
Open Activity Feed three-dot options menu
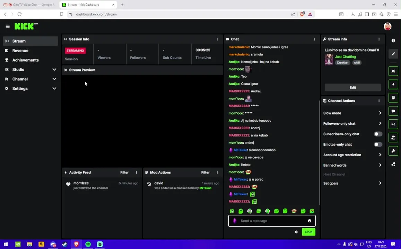tap(136, 173)
